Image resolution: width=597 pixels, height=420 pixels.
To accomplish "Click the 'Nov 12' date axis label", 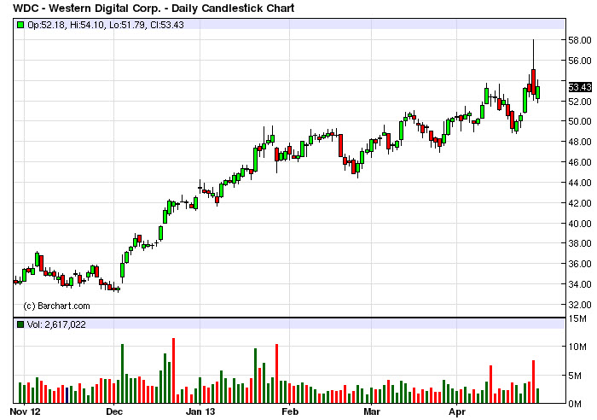I will (x=25, y=412).
